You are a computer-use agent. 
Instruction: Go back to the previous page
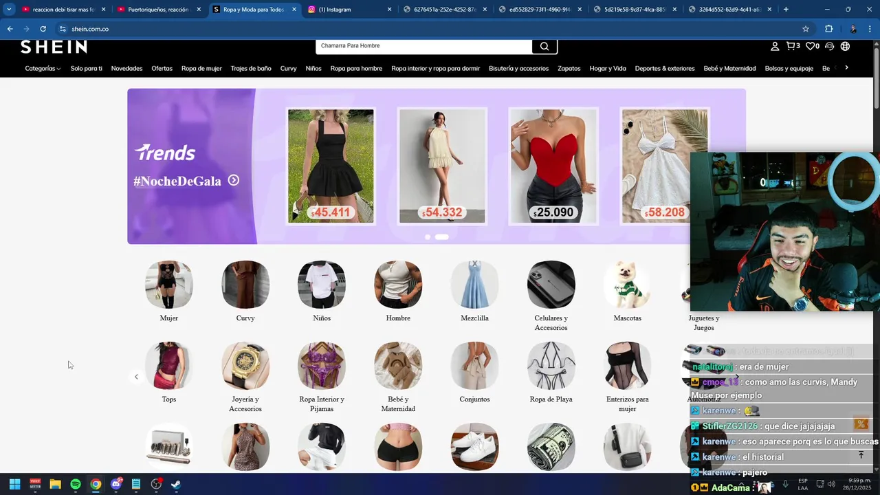click(10, 29)
